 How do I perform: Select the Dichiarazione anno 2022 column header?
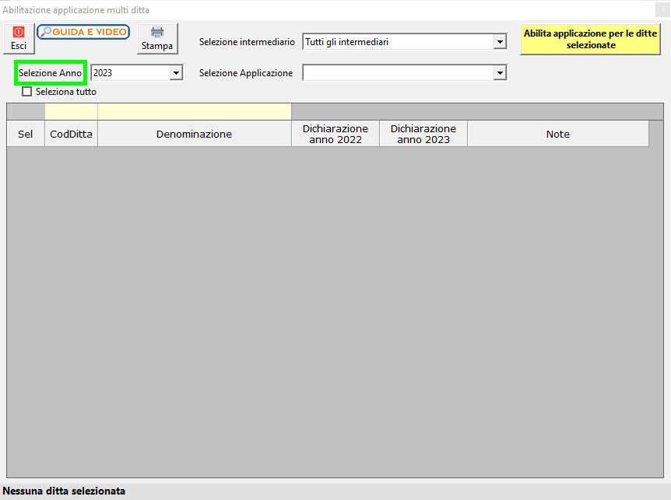[x=335, y=134]
